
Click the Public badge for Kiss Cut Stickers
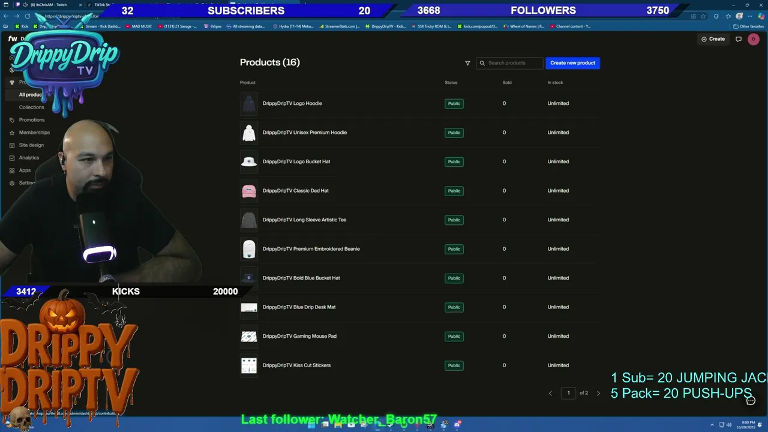tap(454, 365)
